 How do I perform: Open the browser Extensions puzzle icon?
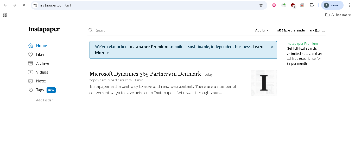pos(312,5)
